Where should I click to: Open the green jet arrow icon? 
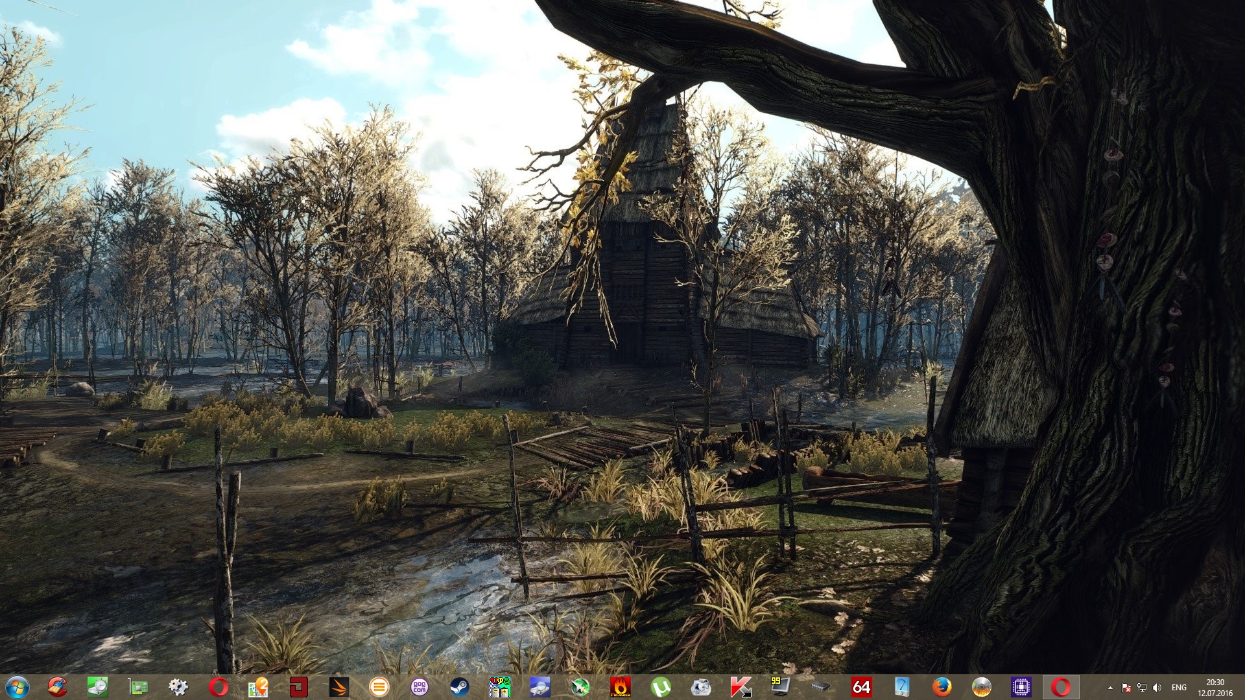tap(580, 687)
